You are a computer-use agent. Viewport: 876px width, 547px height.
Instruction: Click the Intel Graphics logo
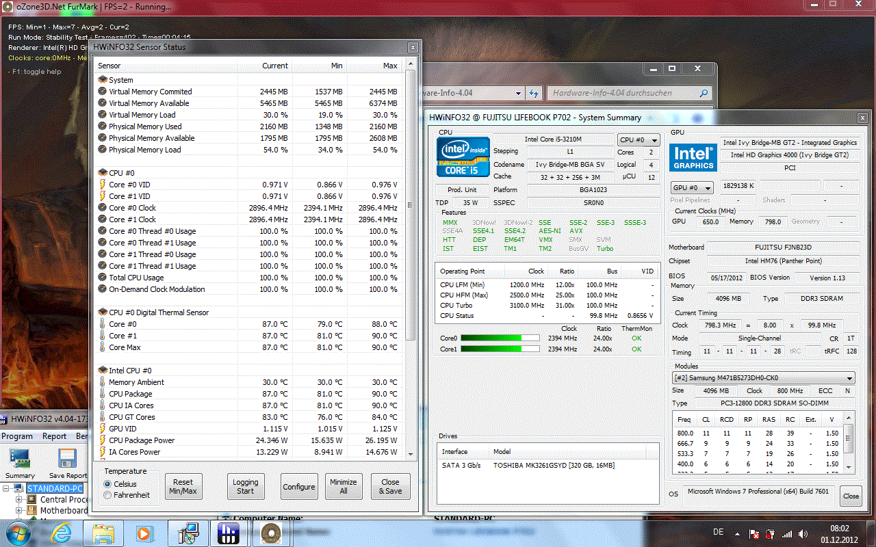693,157
